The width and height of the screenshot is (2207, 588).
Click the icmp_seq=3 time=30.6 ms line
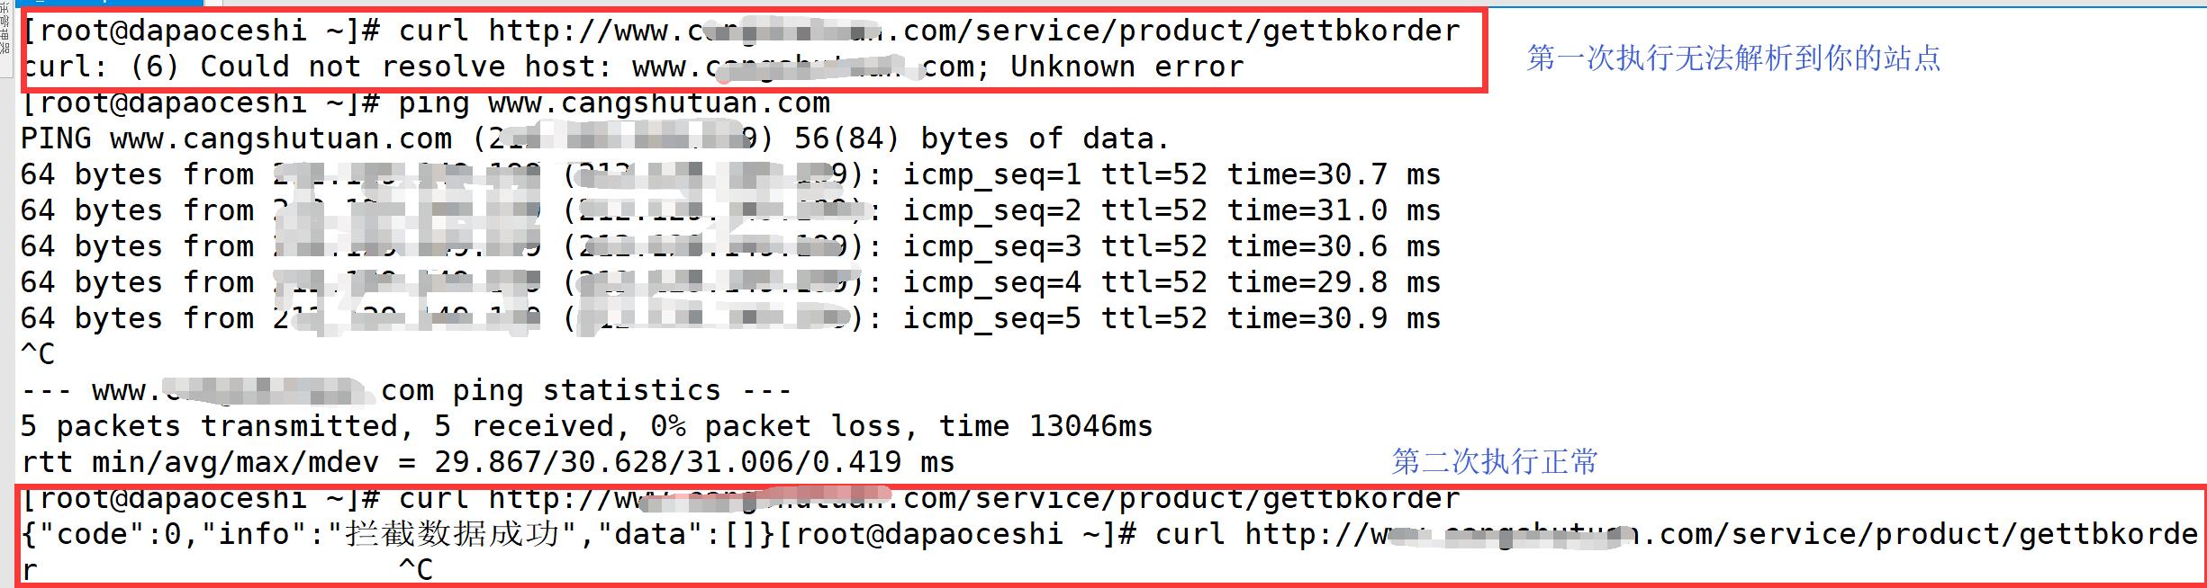click(731, 246)
